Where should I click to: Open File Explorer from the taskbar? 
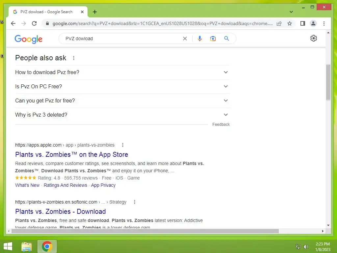tap(27, 246)
